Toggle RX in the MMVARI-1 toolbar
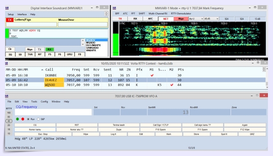This screenshot has width=273, height=156. [x=135, y=19]
